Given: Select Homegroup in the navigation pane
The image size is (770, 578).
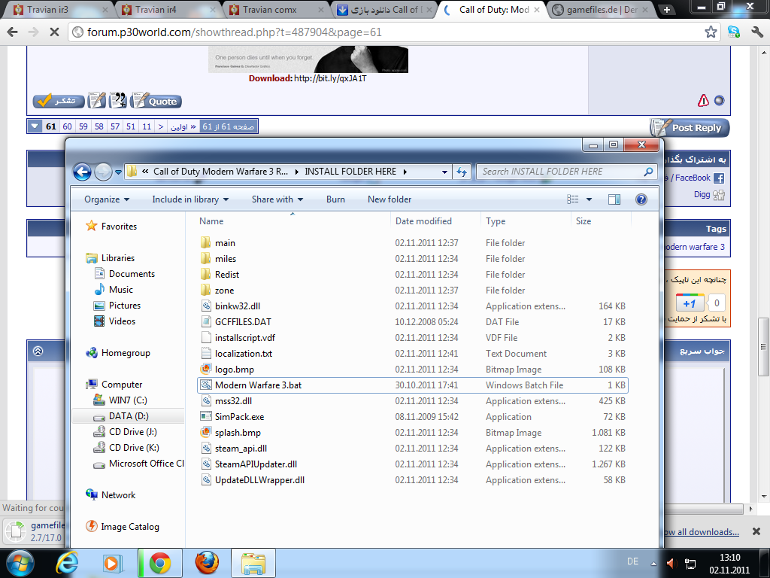Looking at the screenshot, I should click(126, 353).
